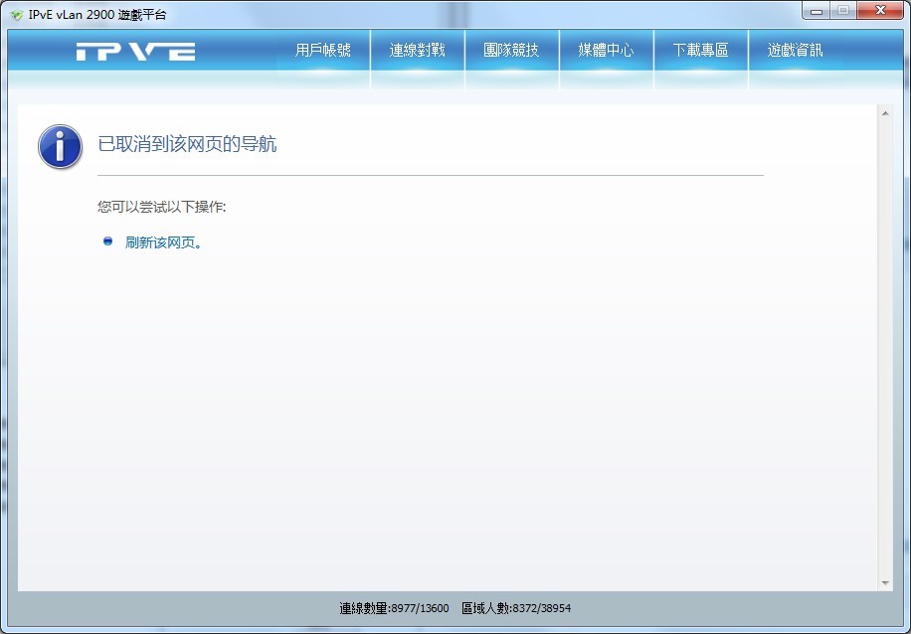Open the 遊戲資訊 menu
This screenshot has height=634, width=911.
795,51
